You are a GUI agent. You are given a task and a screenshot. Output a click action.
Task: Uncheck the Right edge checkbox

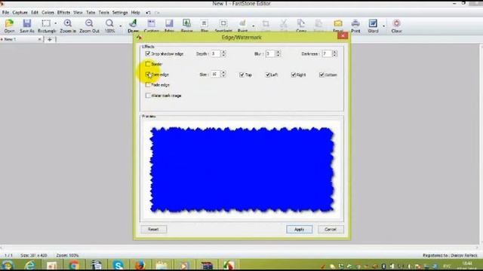click(x=294, y=75)
